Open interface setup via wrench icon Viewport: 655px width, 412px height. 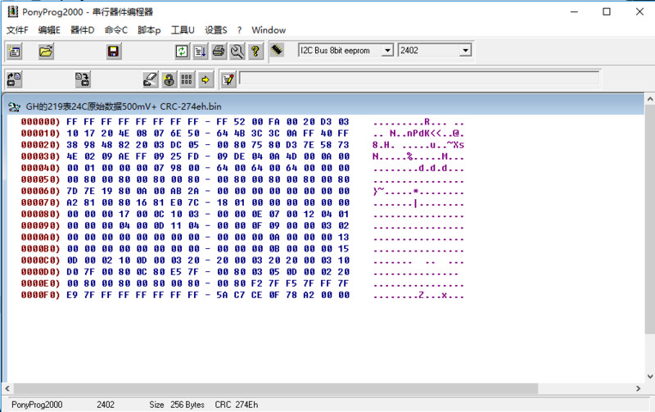[237, 52]
